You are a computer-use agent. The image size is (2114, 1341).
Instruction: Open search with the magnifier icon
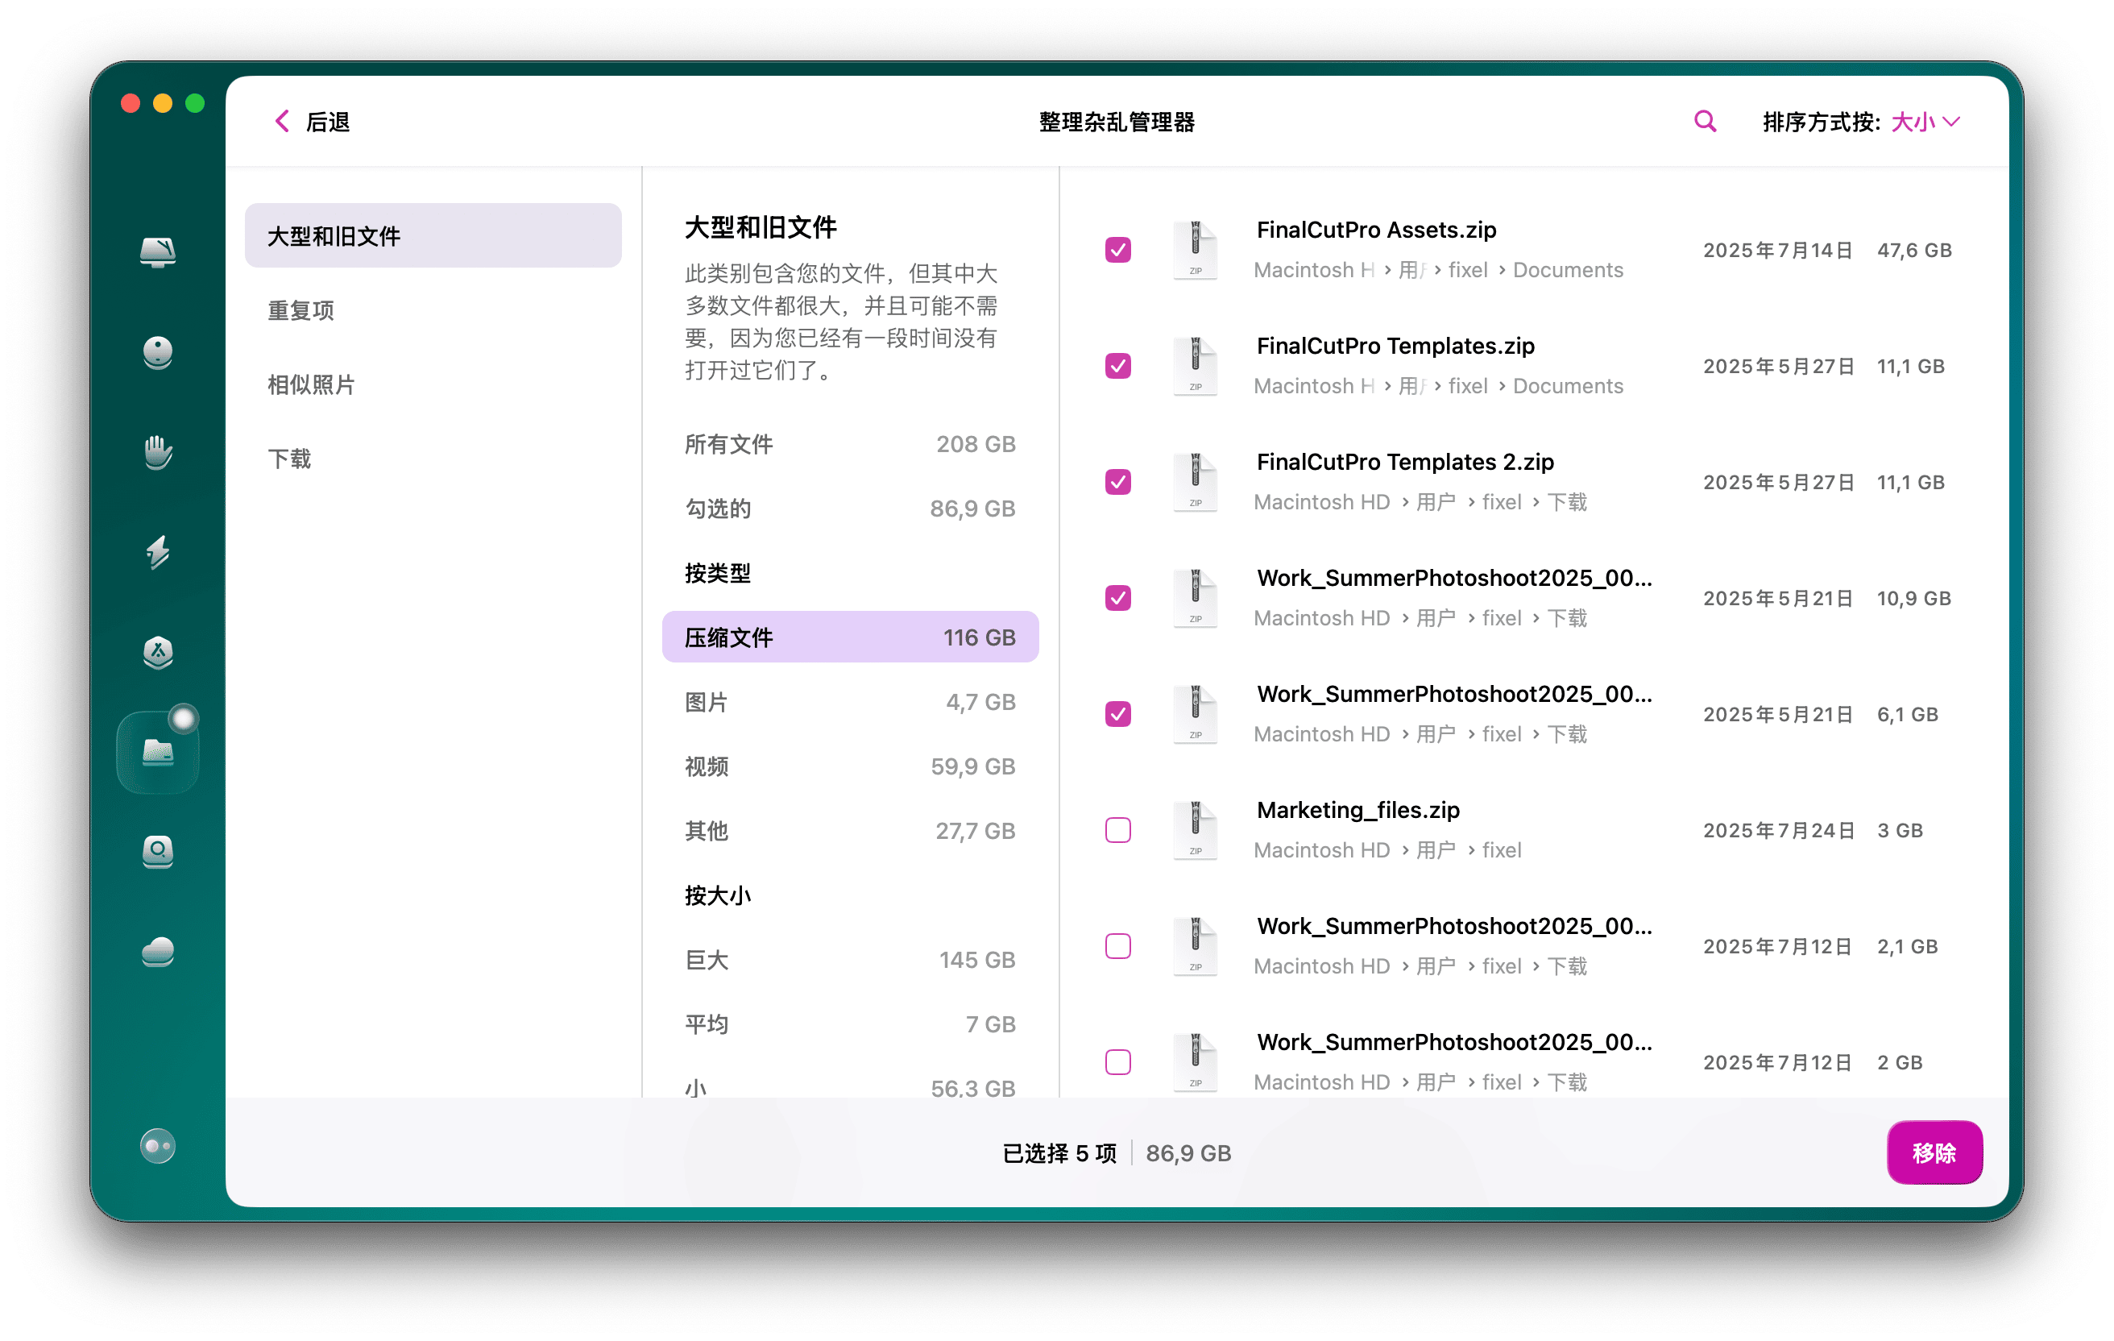1704,121
